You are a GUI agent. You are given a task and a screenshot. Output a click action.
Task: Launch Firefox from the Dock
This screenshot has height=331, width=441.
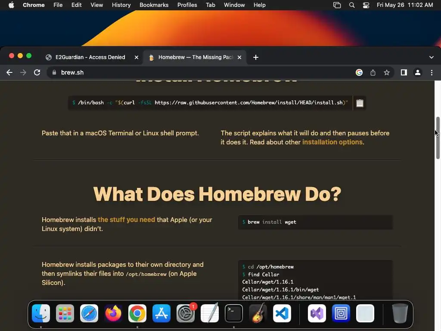pos(113,313)
